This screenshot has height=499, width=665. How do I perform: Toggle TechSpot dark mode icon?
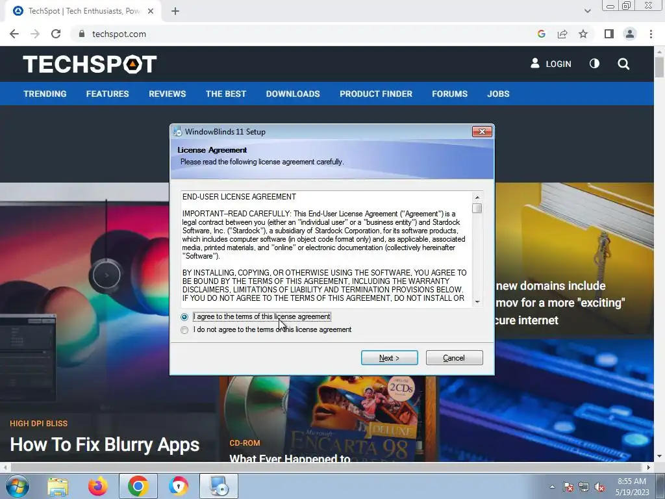594,64
